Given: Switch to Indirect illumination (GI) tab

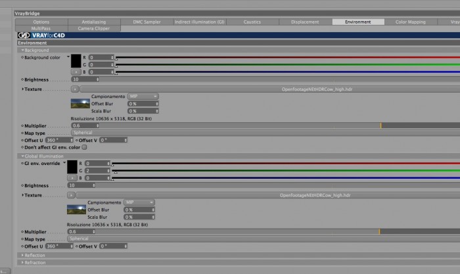Looking at the screenshot, I should 200,22.
